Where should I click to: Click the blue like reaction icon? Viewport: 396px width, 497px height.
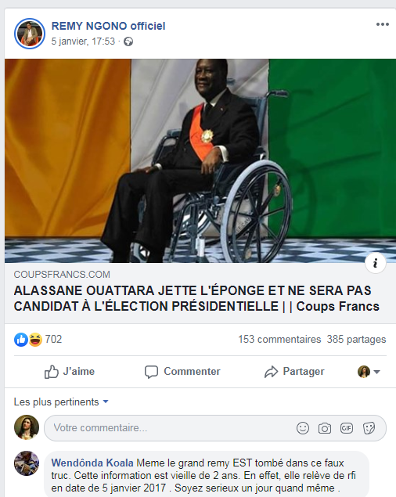(x=21, y=340)
